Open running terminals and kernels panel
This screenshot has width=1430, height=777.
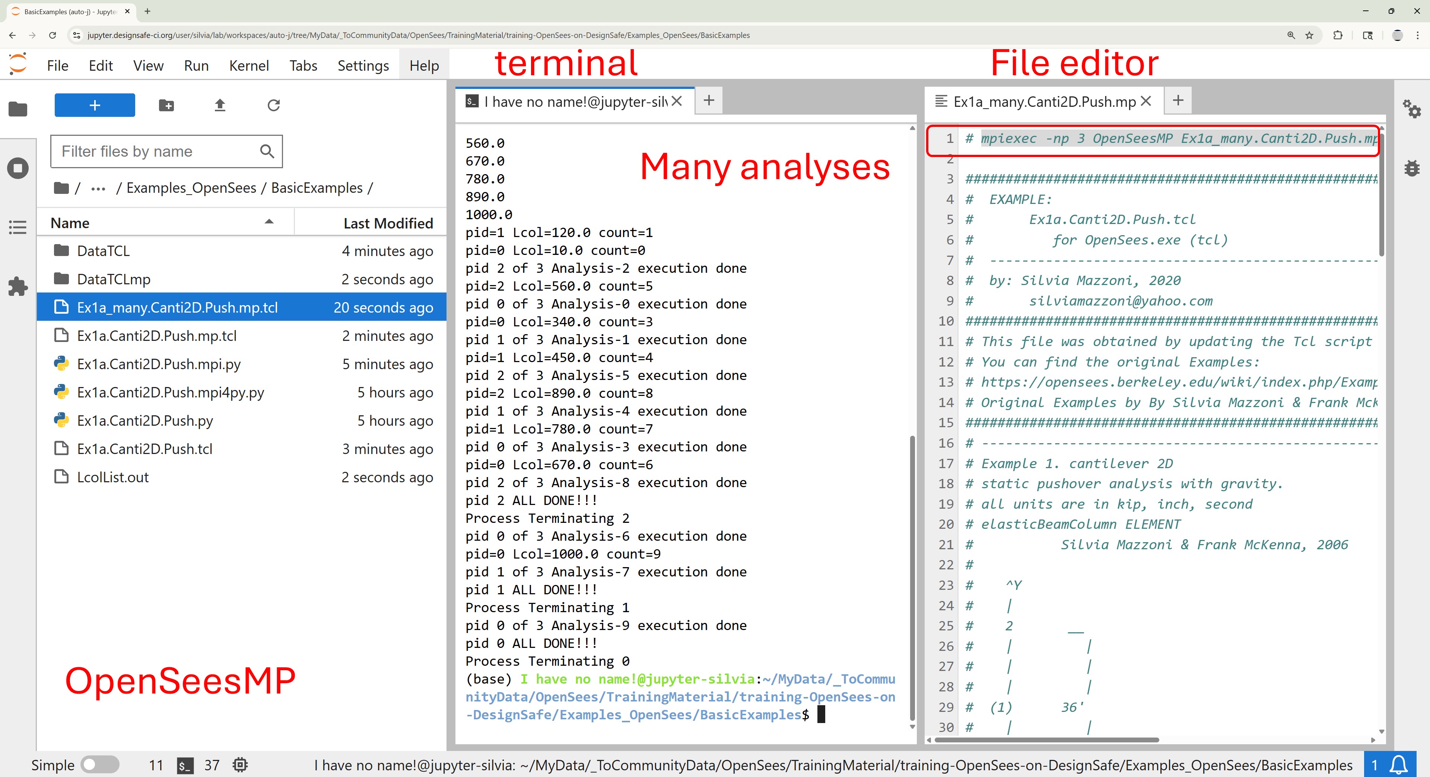pyautogui.click(x=18, y=168)
